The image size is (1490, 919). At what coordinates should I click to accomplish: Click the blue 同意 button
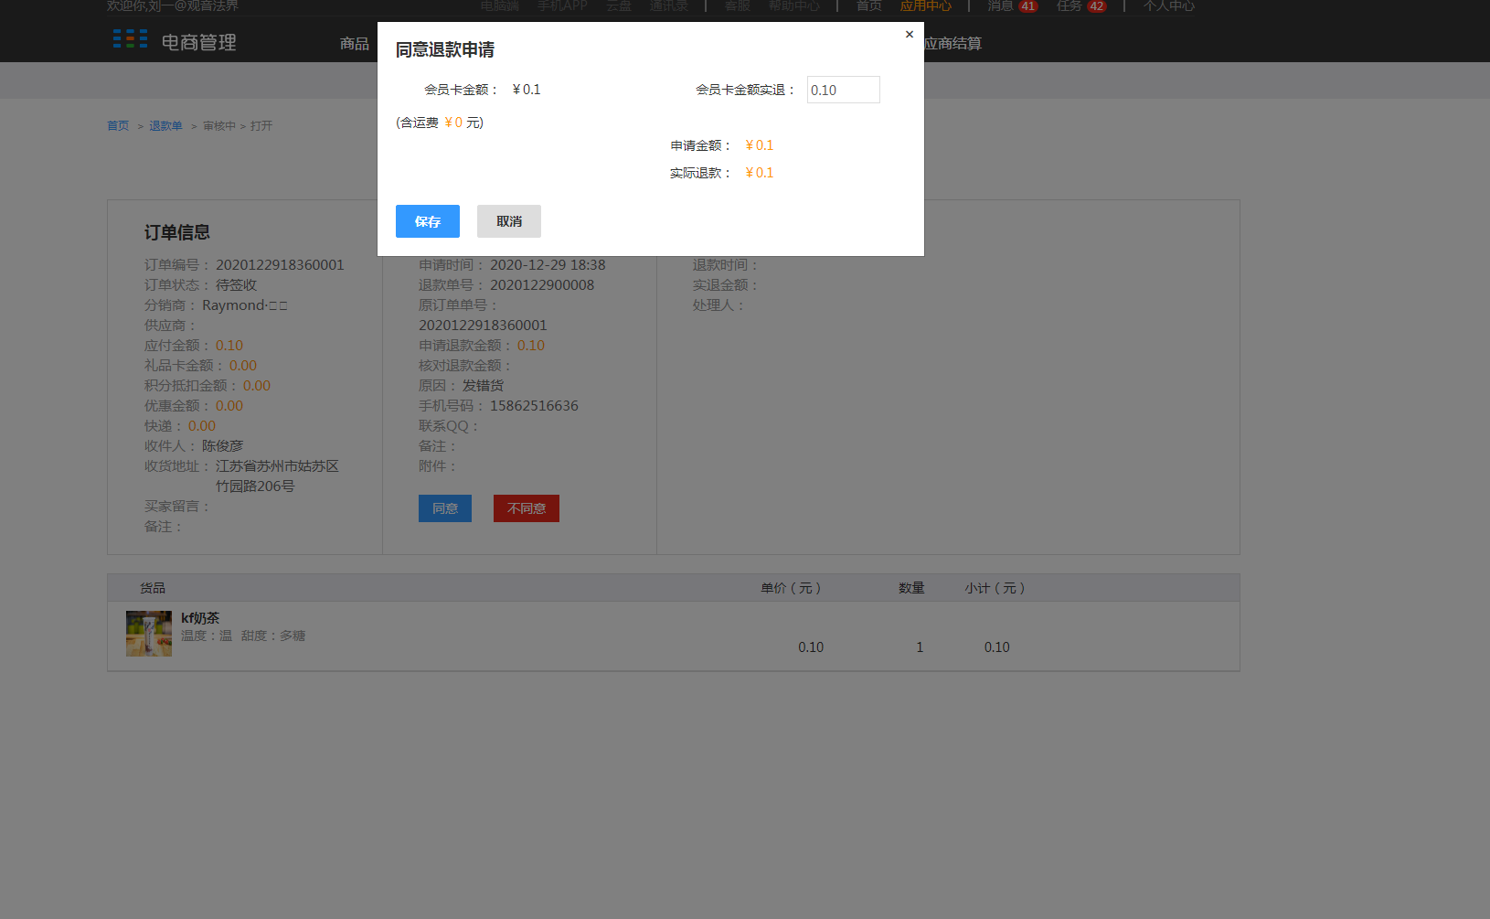445,508
